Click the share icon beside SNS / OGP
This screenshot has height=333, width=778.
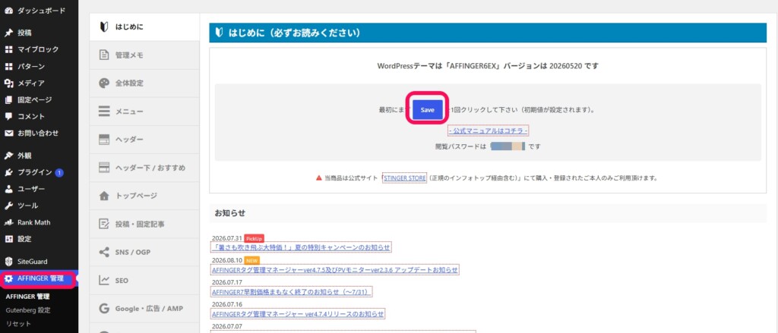pyautogui.click(x=104, y=253)
